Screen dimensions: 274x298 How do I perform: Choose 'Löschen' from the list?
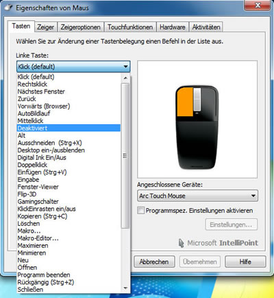[68, 223]
